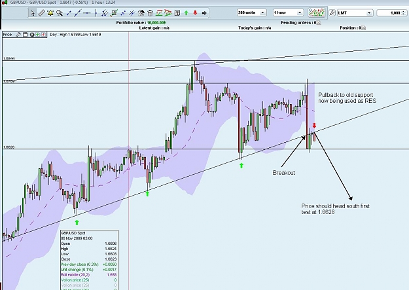Click the Price panel label
Image resolution: width=409 pixels, height=290 pixels.
coord(8,35)
